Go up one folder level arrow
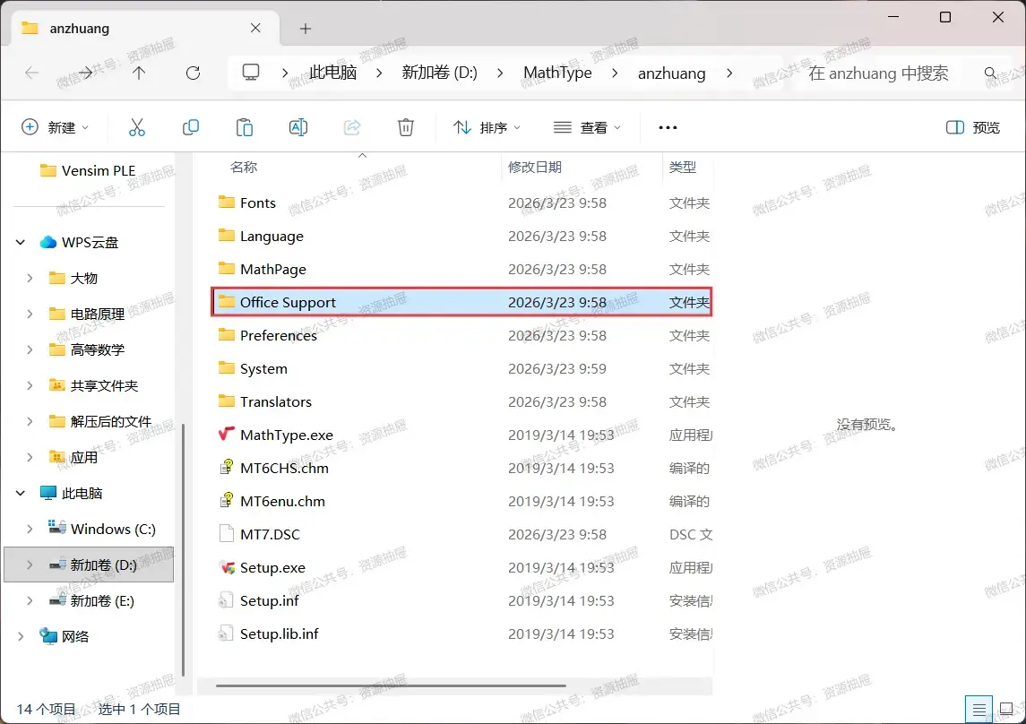The height and width of the screenshot is (724, 1026). coord(139,73)
